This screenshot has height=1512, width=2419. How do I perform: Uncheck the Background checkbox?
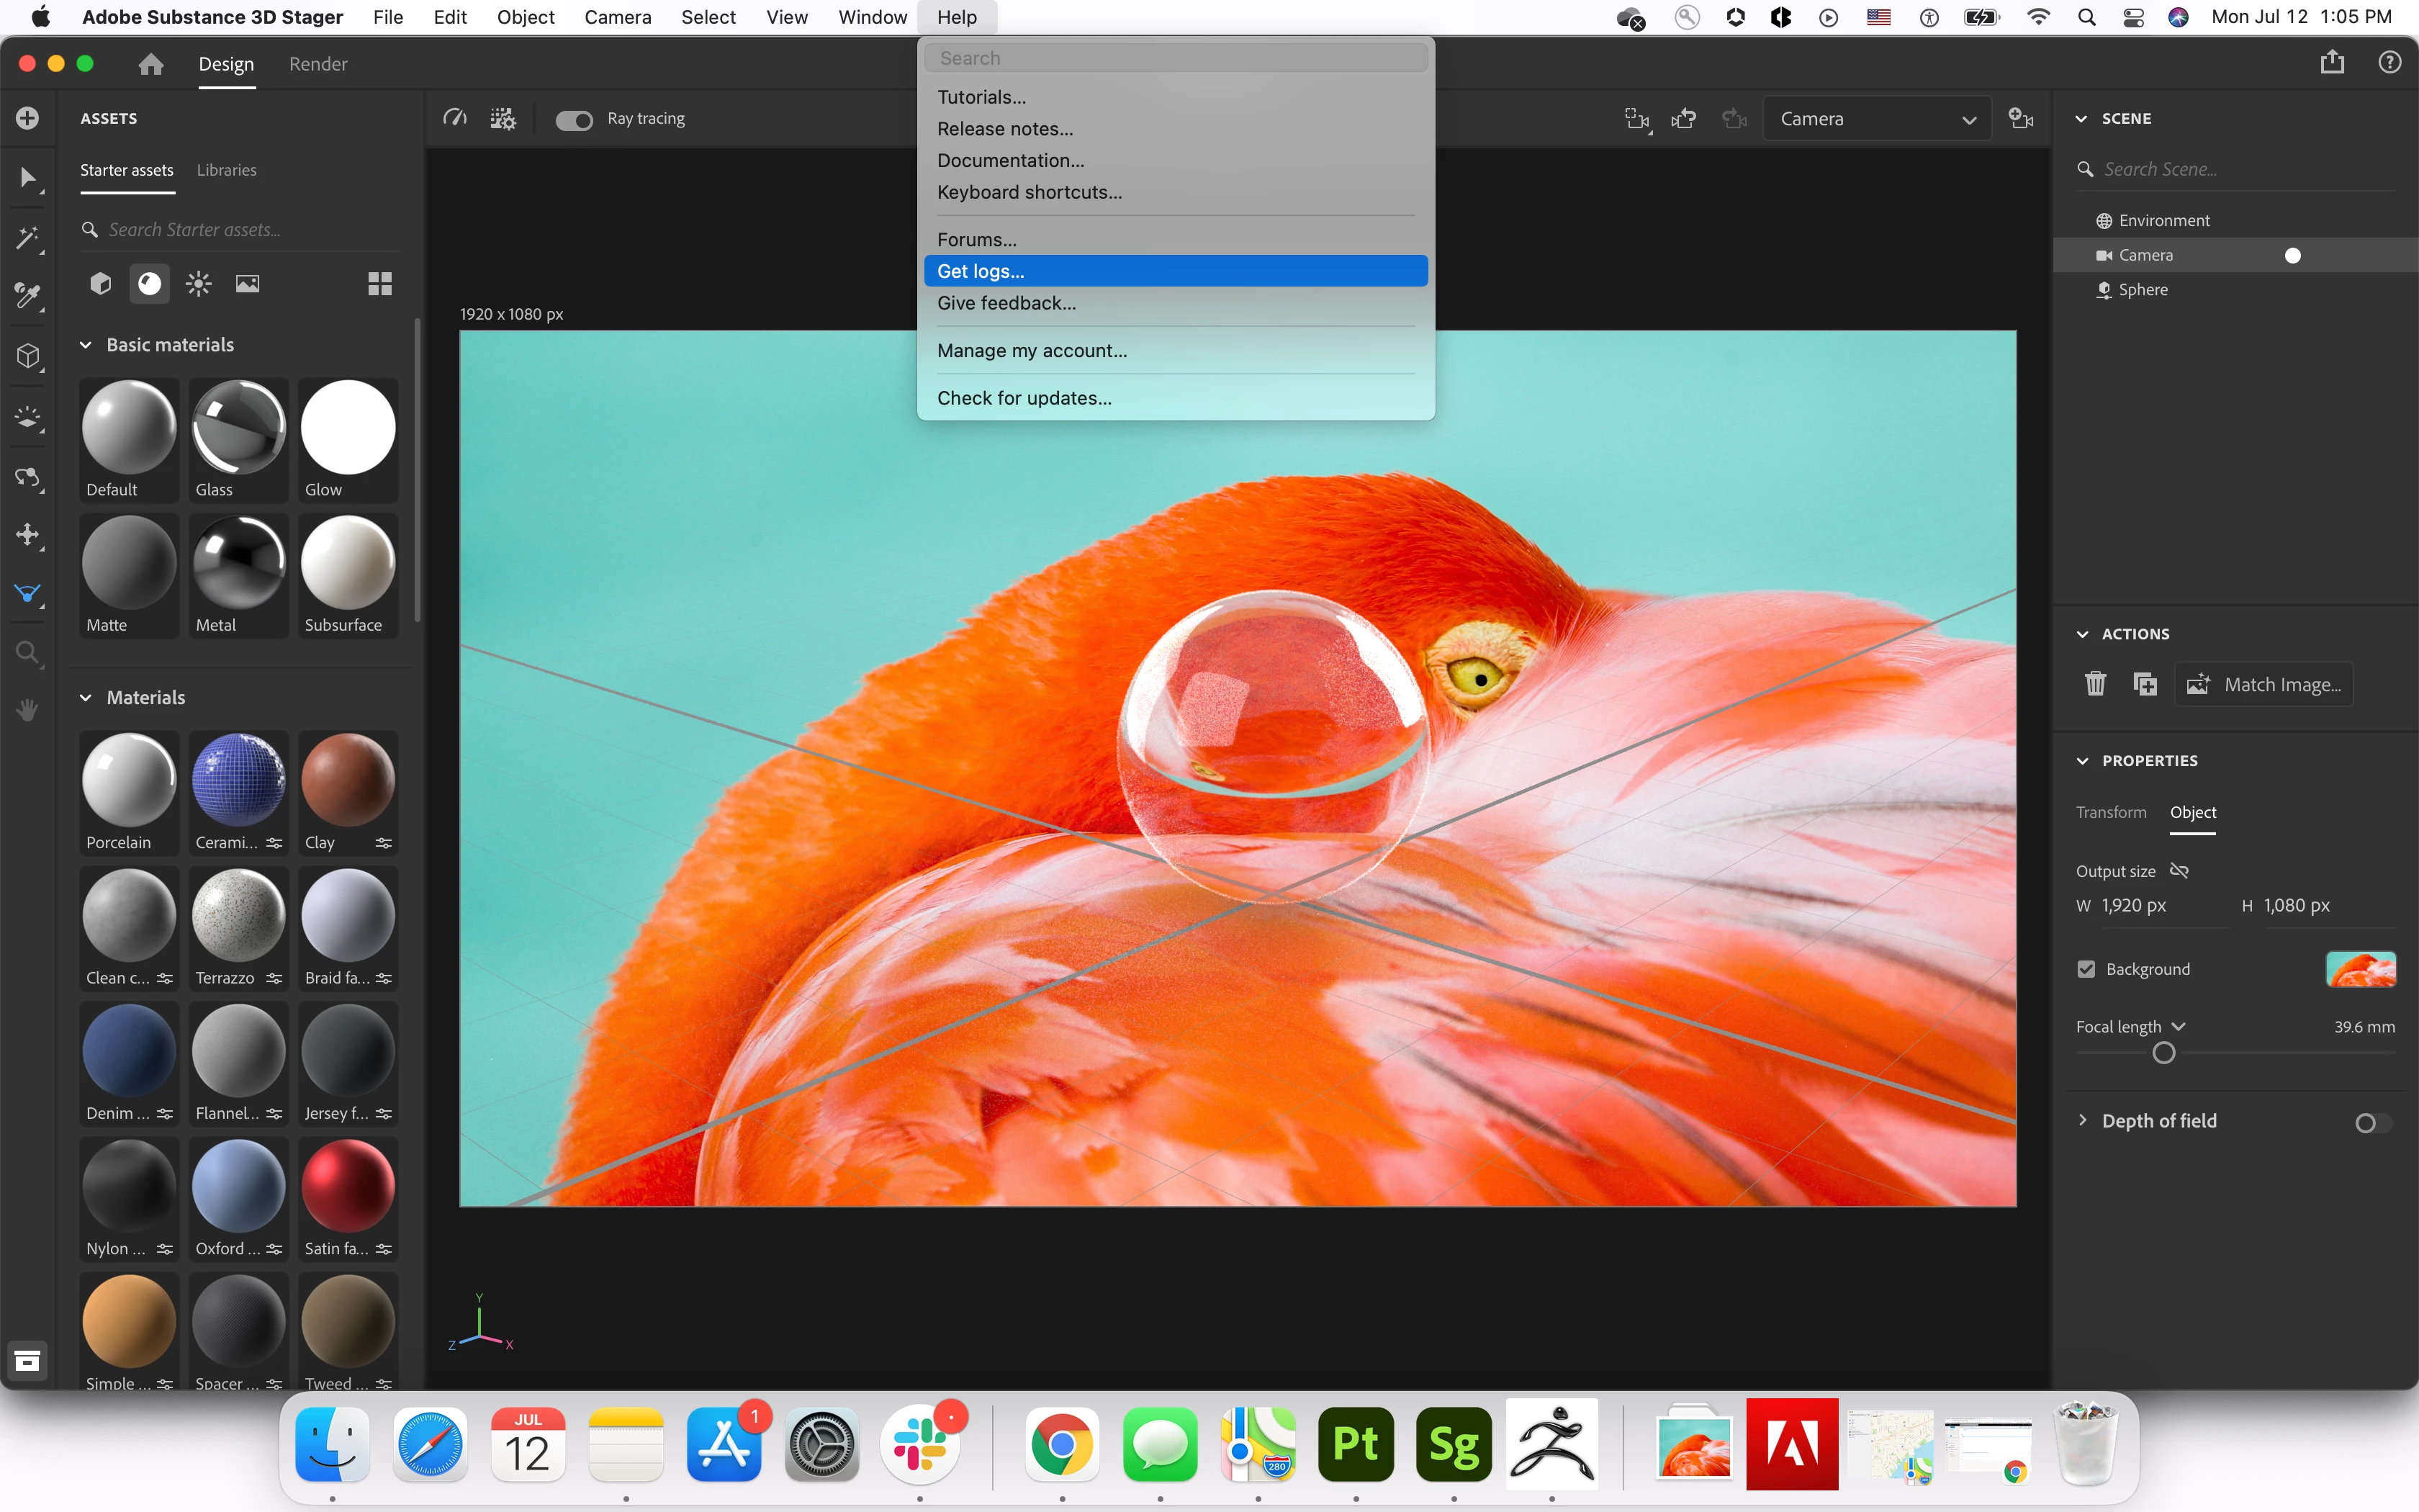tap(2086, 969)
